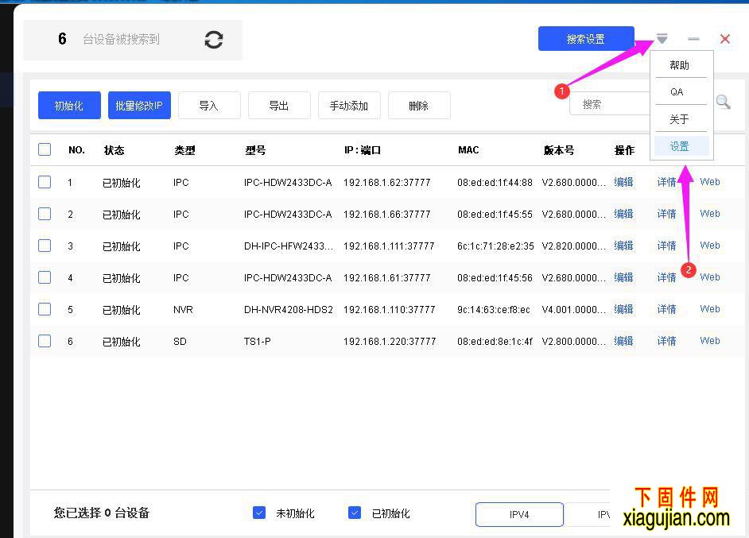Image resolution: width=749 pixels, height=538 pixels.
Task: Open 详情 for 192.168.1.62
Action: tap(667, 182)
